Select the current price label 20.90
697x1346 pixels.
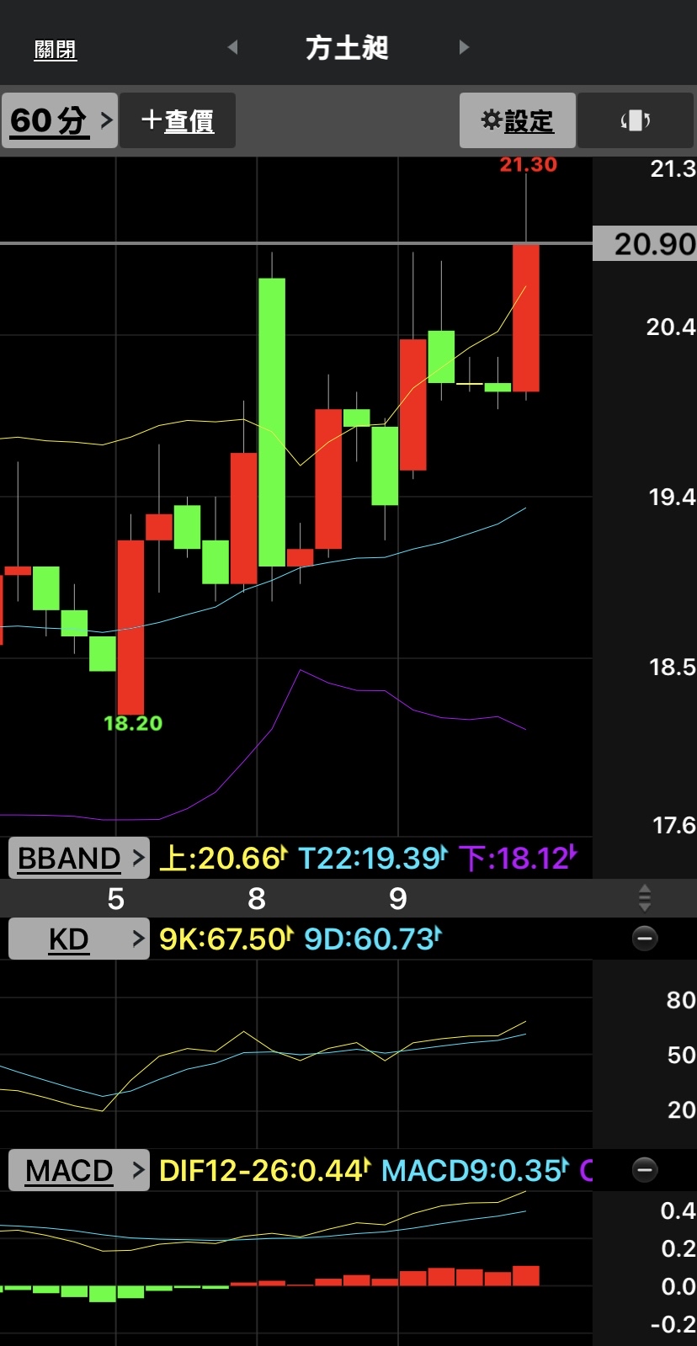[x=646, y=244]
